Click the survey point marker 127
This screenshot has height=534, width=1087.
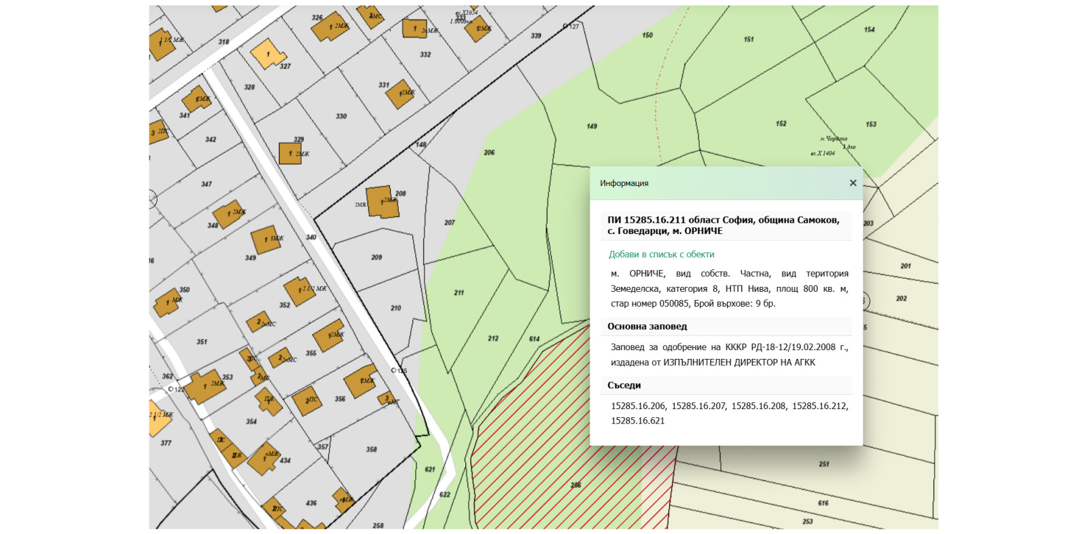point(566,26)
